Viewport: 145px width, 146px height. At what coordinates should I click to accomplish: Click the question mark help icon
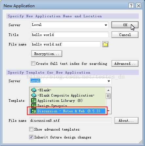coord(131,6)
